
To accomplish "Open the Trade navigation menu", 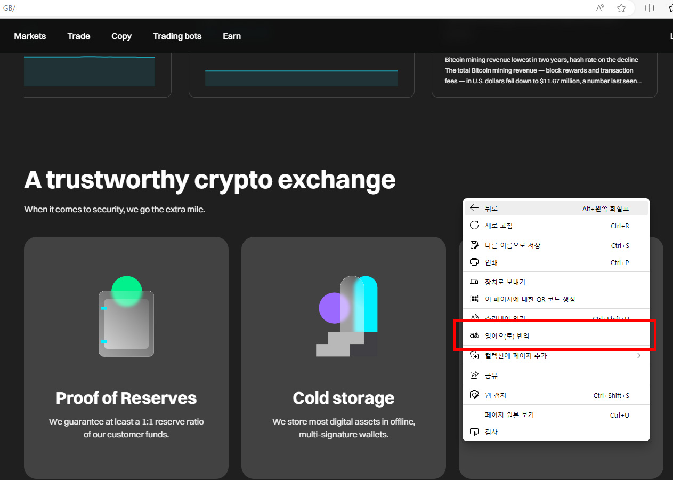I will click(79, 36).
